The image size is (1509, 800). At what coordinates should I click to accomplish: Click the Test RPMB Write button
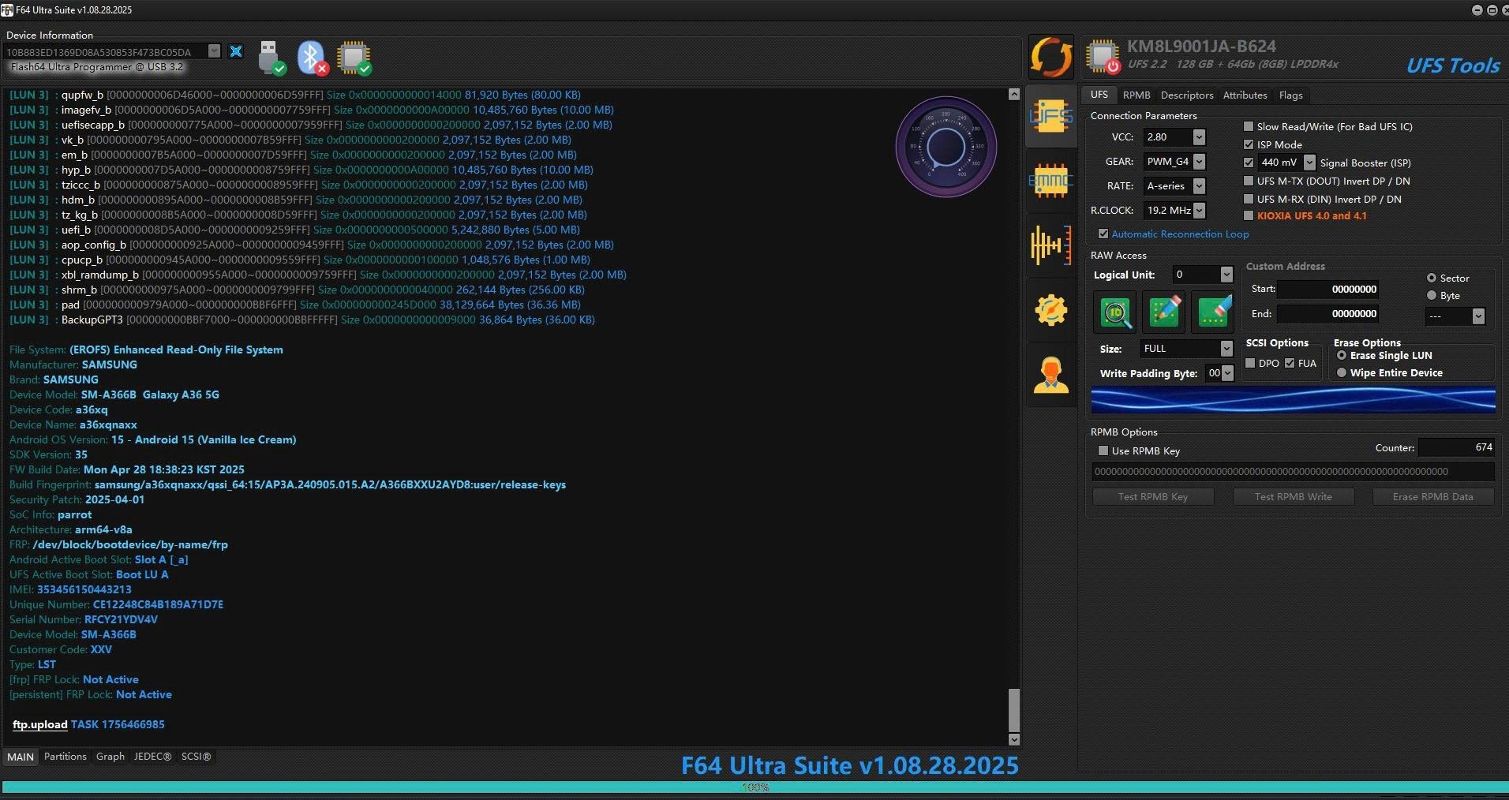tap(1293, 496)
